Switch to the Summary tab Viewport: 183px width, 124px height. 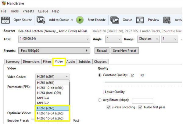coord(13,61)
